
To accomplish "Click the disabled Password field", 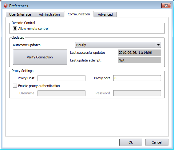I will click(x=137, y=93).
